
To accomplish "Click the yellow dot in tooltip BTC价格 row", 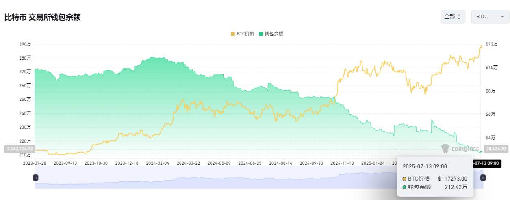I will click(404, 179).
